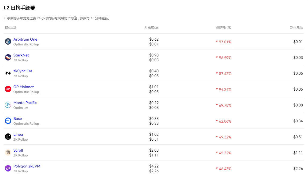Click the purple Polygon zkEVM logo

click(x=8, y=169)
